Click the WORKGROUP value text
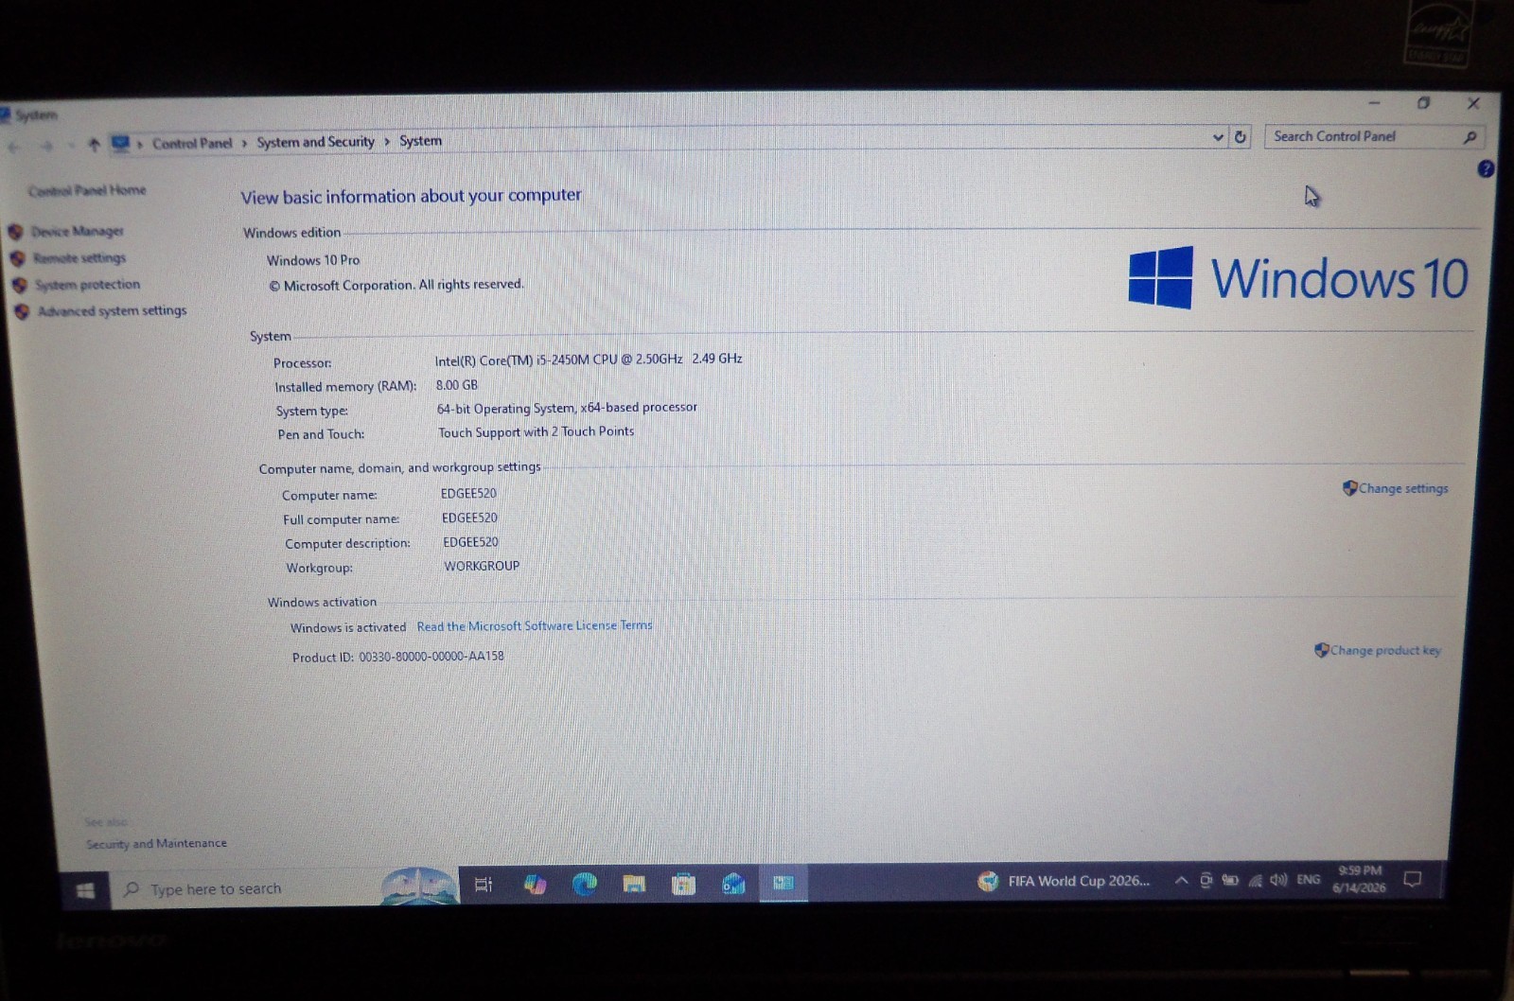The width and height of the screenshot is (1514, 1001). [482, 566]
